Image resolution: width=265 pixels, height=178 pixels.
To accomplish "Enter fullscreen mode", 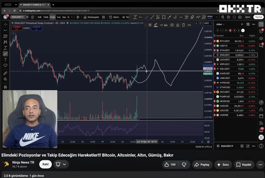I will pyautogui.click(x=234, y=17).
